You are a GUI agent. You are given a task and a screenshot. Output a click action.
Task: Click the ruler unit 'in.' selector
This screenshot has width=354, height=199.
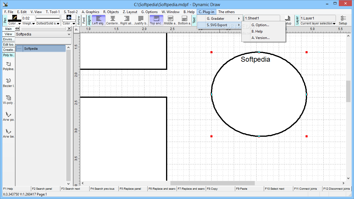click(76, 29)
